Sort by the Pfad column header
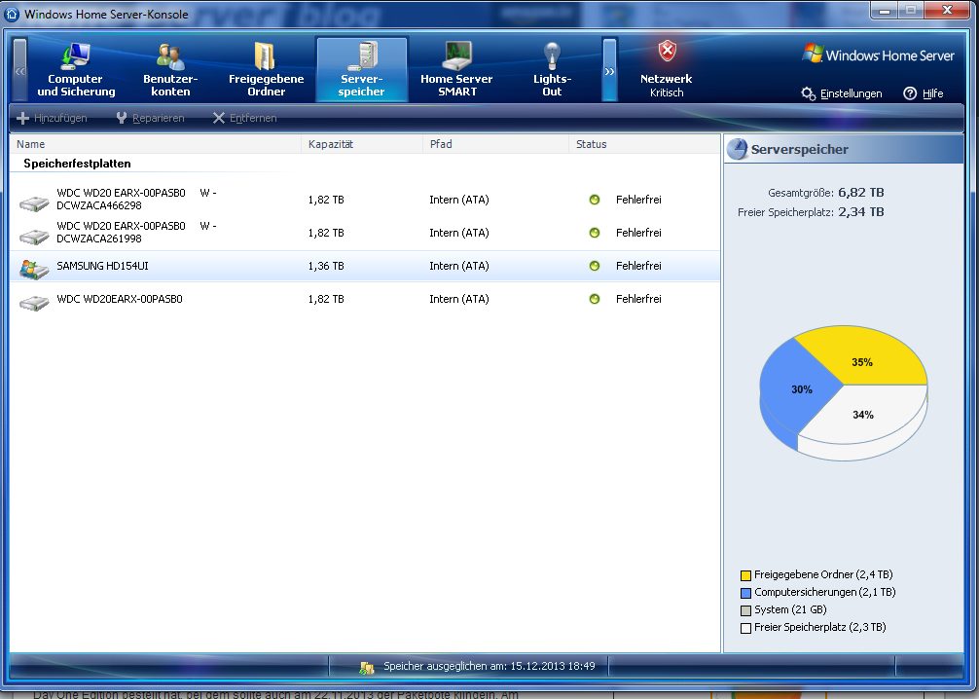 click(495, 144)
